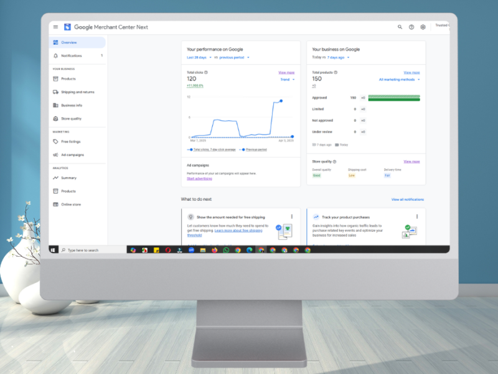The height and width of the screenshot is (374, 498).
Task: Launch Microsoft Edge from the taskbar
Action: click(250, 251)
